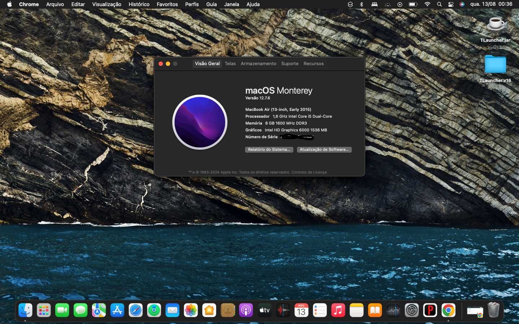Open Apple TV app in Dock
Viewport: 519px width, 324px height.
[265, 310]
